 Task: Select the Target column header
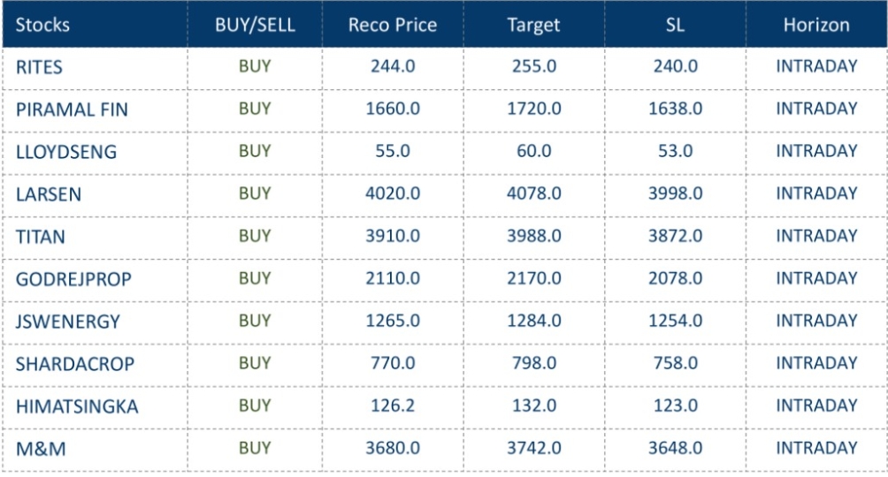[x=533, y=25]
